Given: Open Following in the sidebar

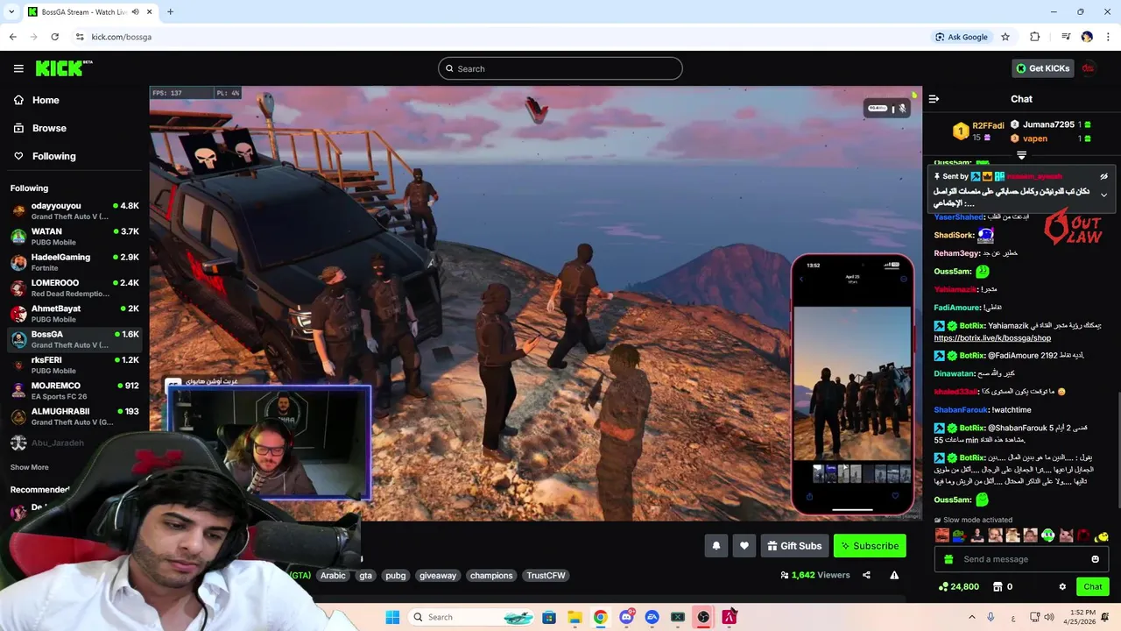Looking at the screenshot, I should (53, 156).
